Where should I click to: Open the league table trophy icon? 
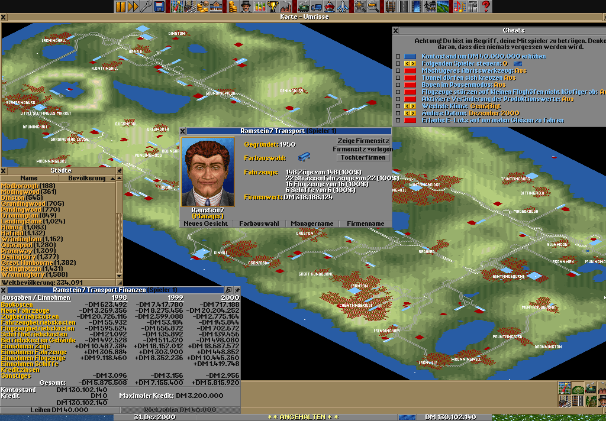[x=273, y=7]
